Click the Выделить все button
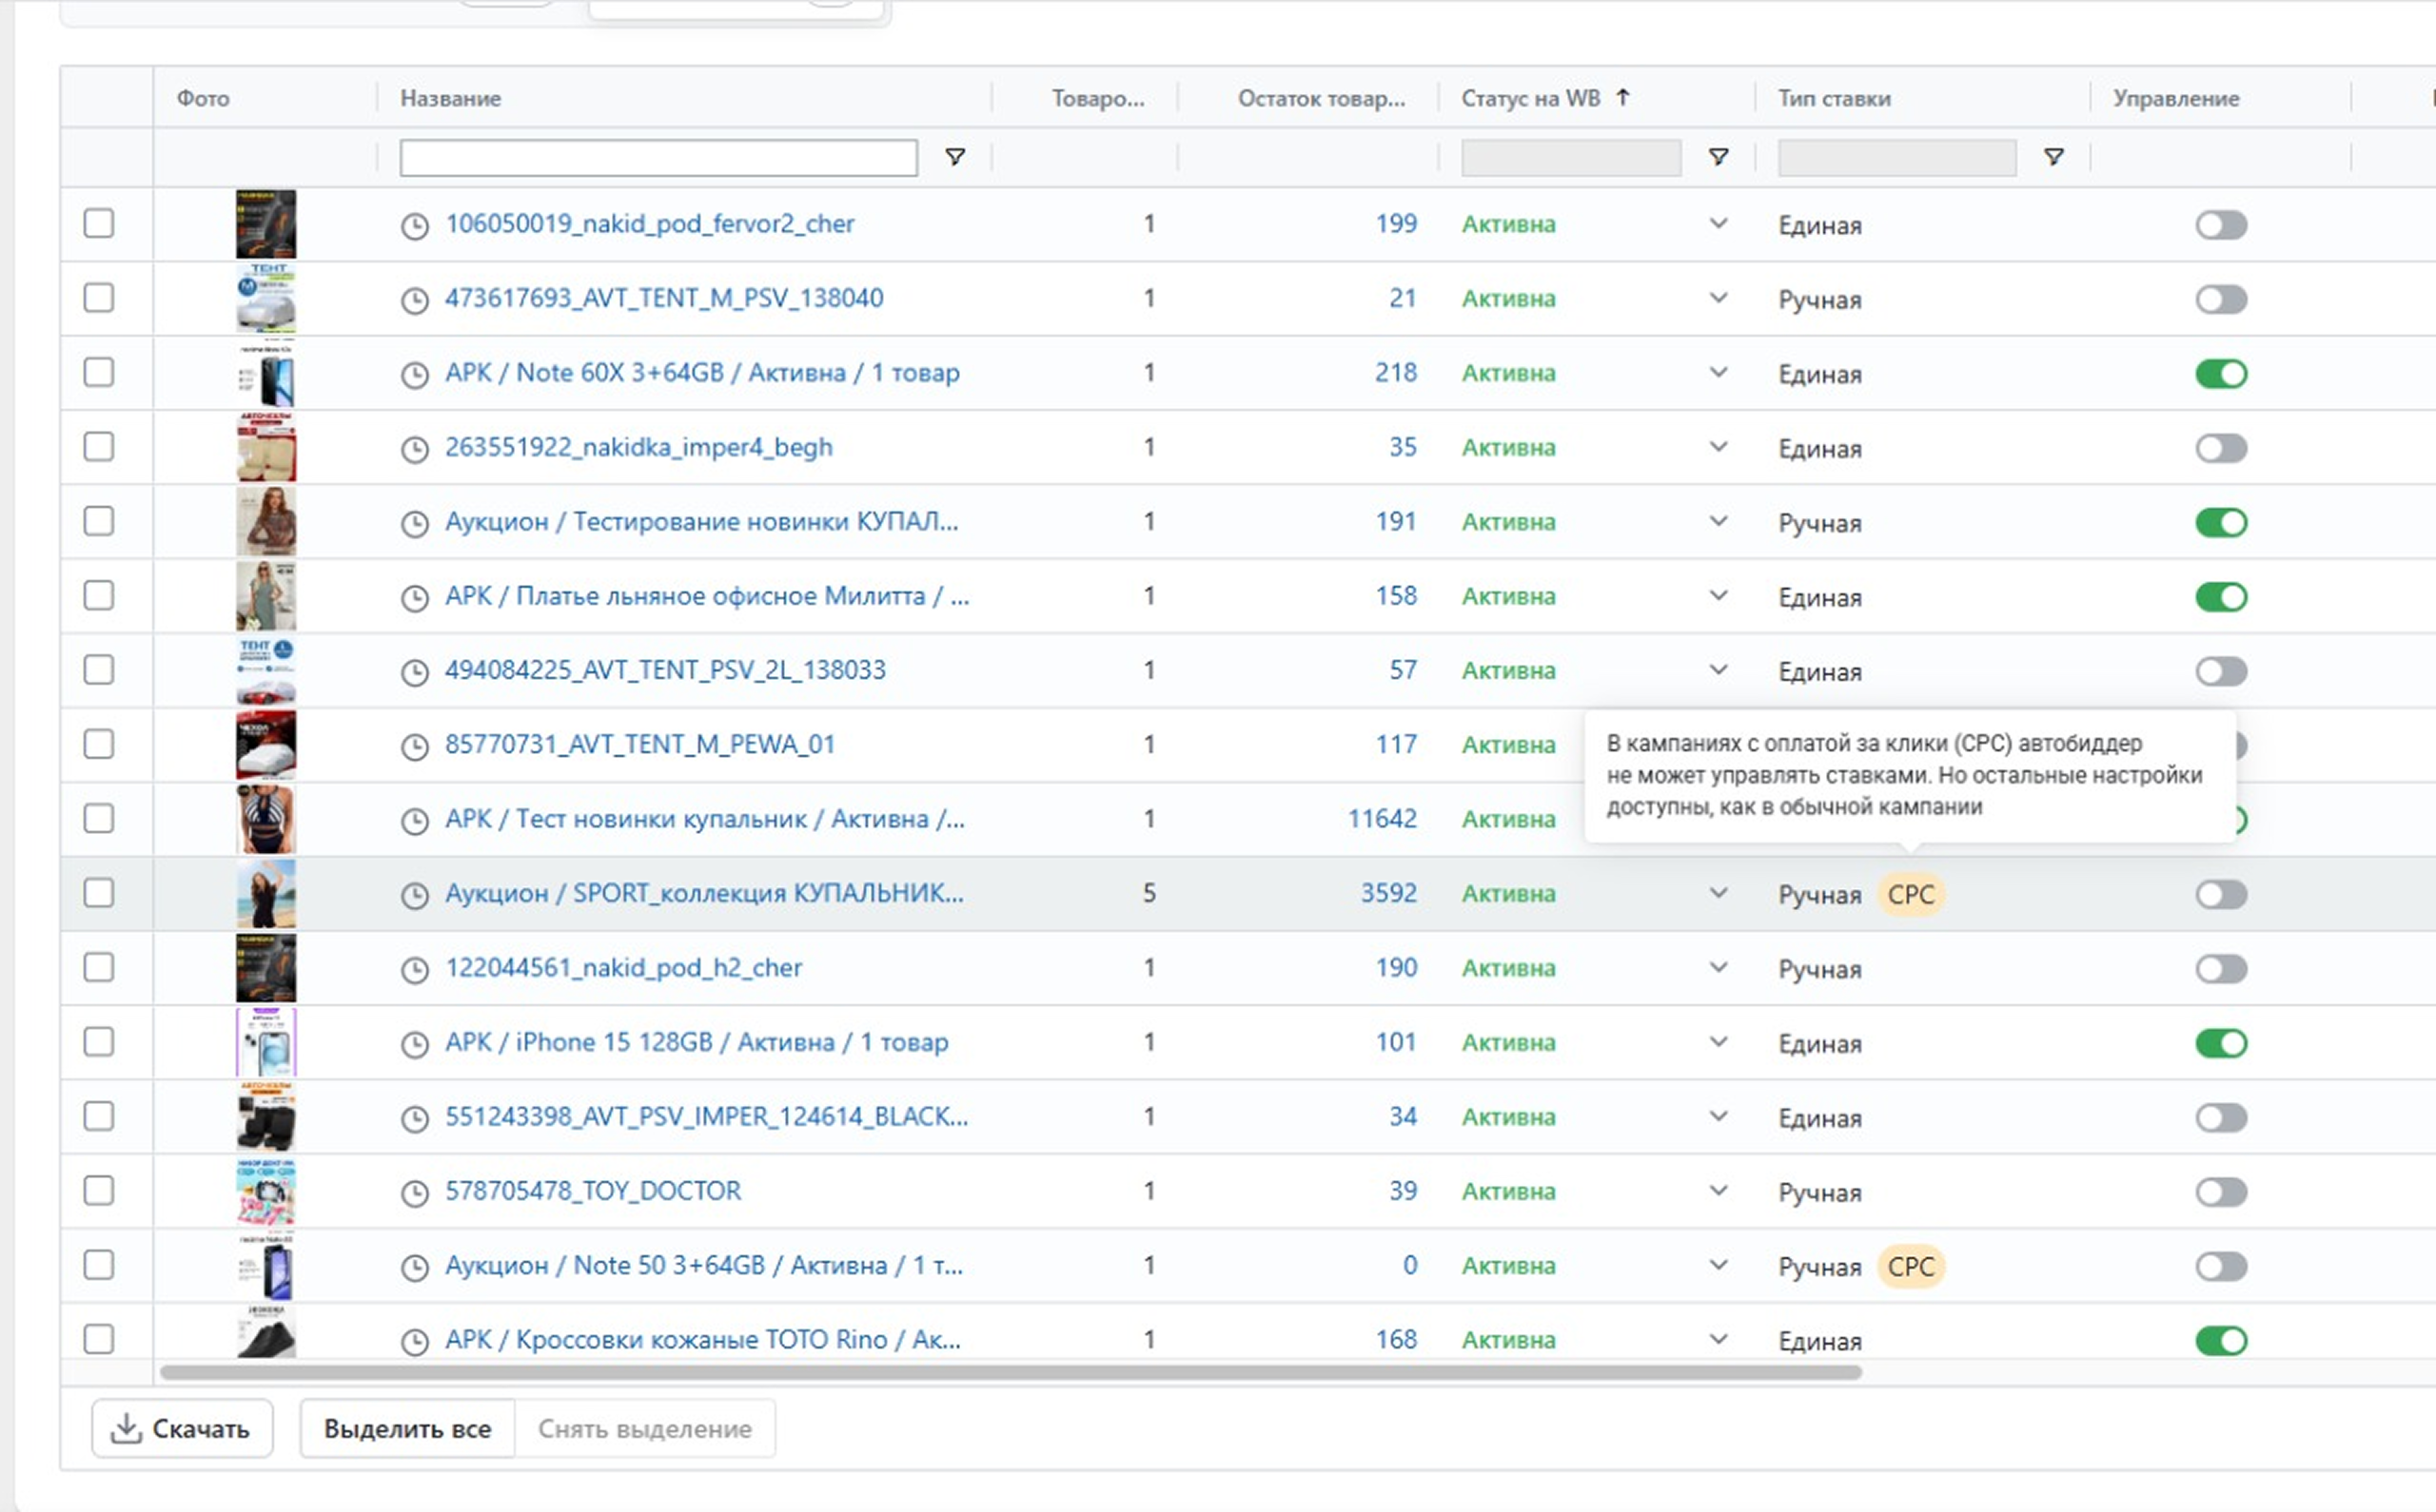The image size is (2436, 1512). (x=407, y=1428)
